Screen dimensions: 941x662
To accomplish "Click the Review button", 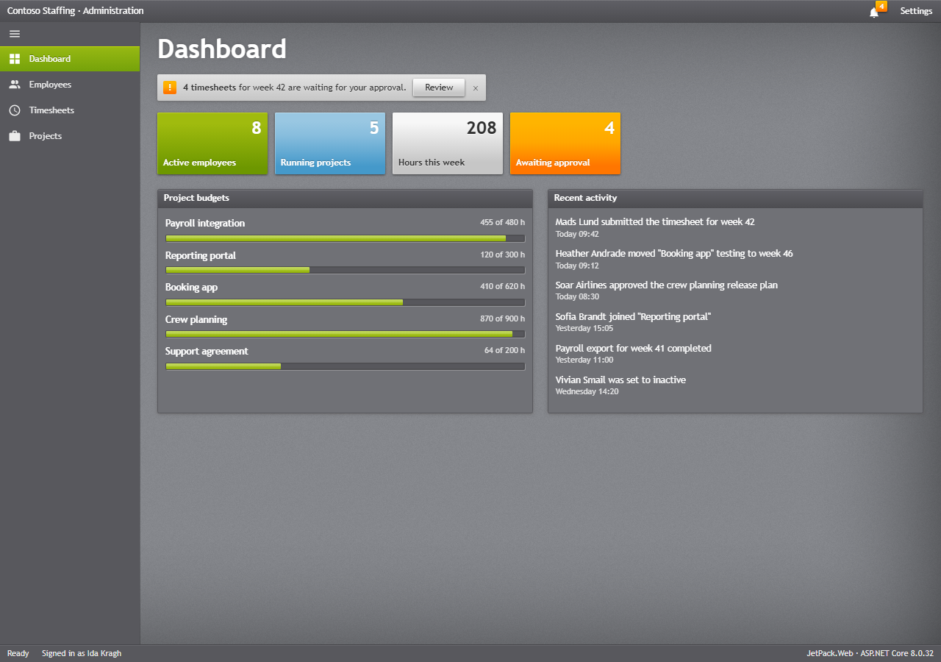I will tap(439, 88).
